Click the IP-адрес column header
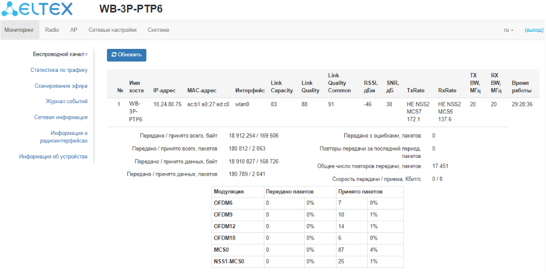546x272 pixels. pos(165,90)
